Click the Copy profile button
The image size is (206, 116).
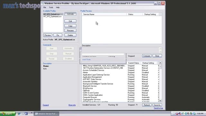70,26
